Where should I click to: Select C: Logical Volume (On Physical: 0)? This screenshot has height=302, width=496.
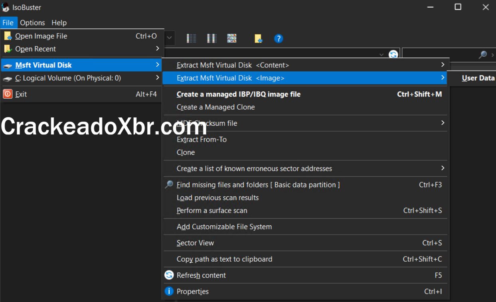[82, 78]
